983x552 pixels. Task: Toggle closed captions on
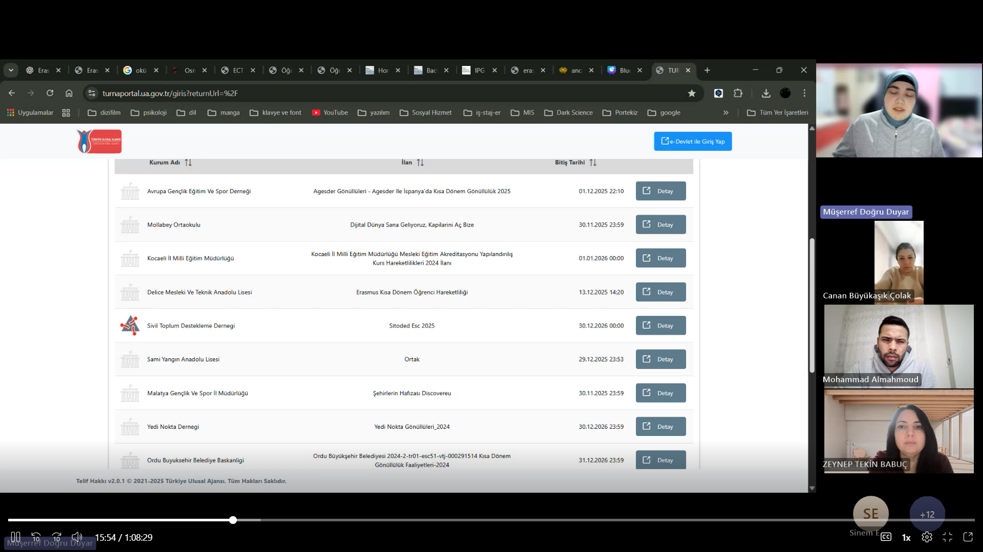[886, 537]
